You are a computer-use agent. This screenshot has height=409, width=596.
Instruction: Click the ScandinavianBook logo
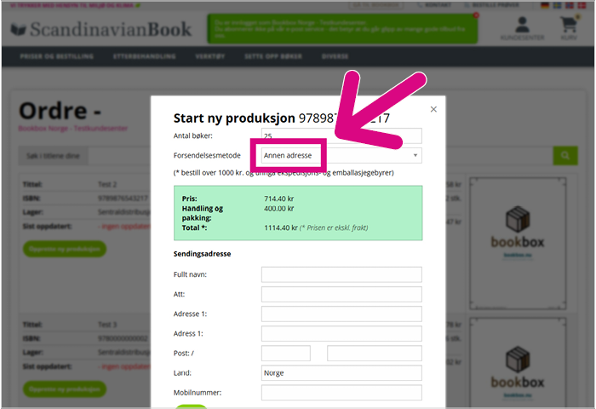(x=101, y=30)
